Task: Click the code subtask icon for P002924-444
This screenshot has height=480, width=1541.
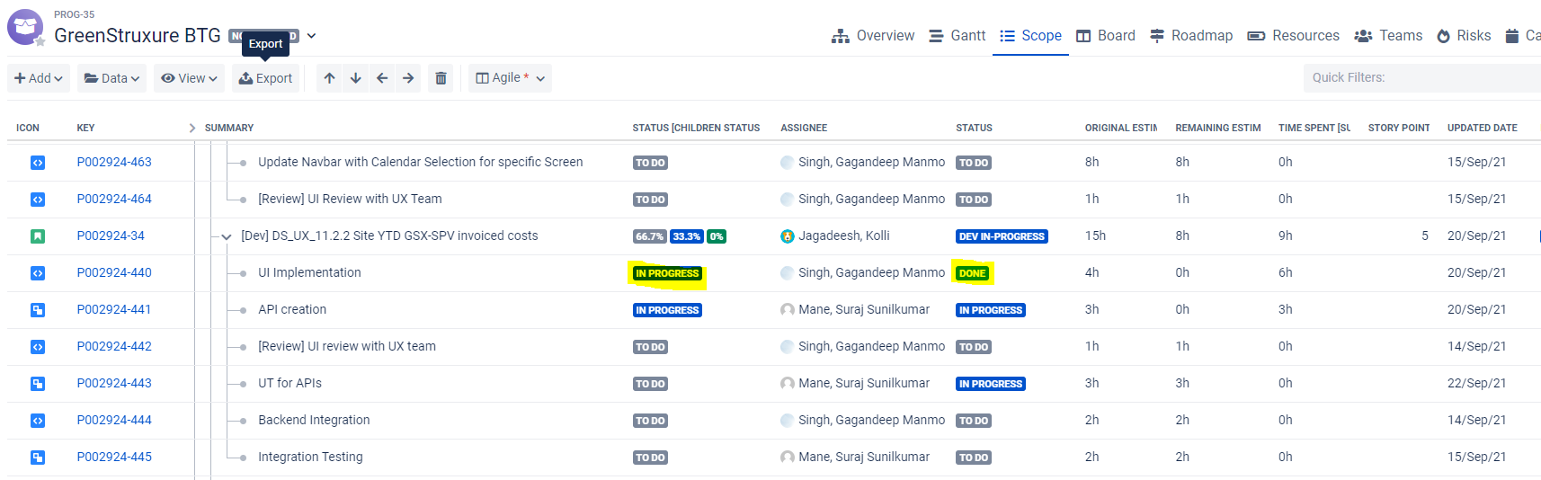Action: tap(38, 421)
